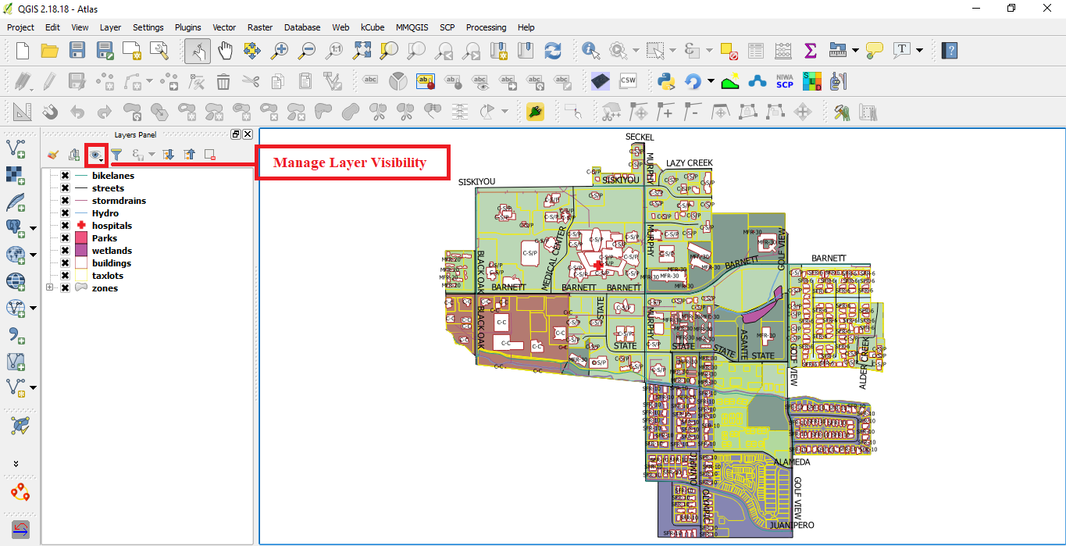Open the text annotation dropdown arrow
This screenshot has height=546, width=1066.
click(919, 51)
